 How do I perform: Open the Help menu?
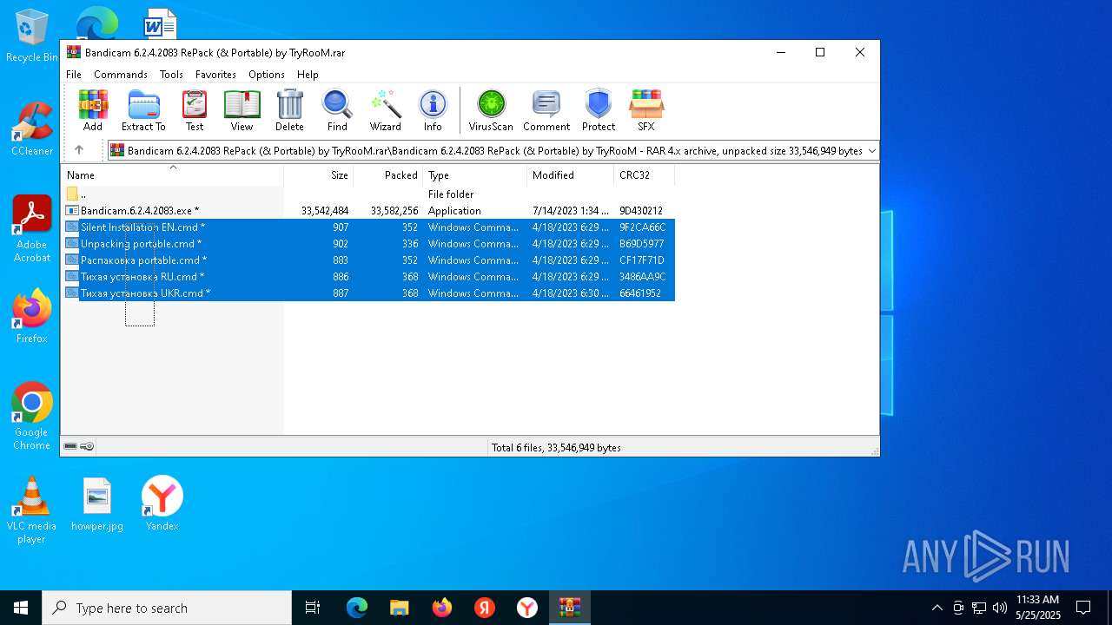click(308, 75)
